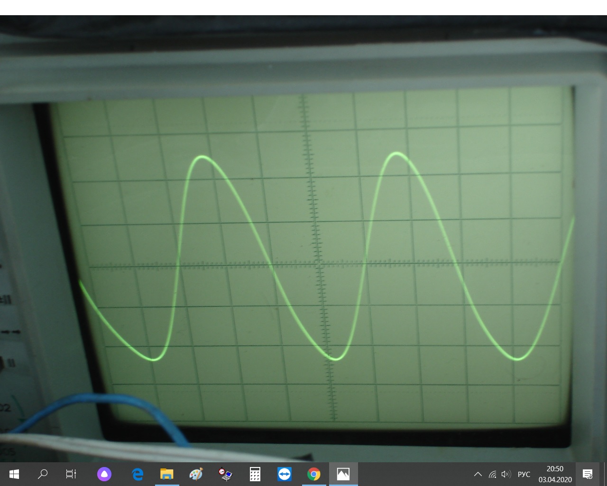Launch the purple Alice voice assistant
607x486 pixels.
[104, 474]
